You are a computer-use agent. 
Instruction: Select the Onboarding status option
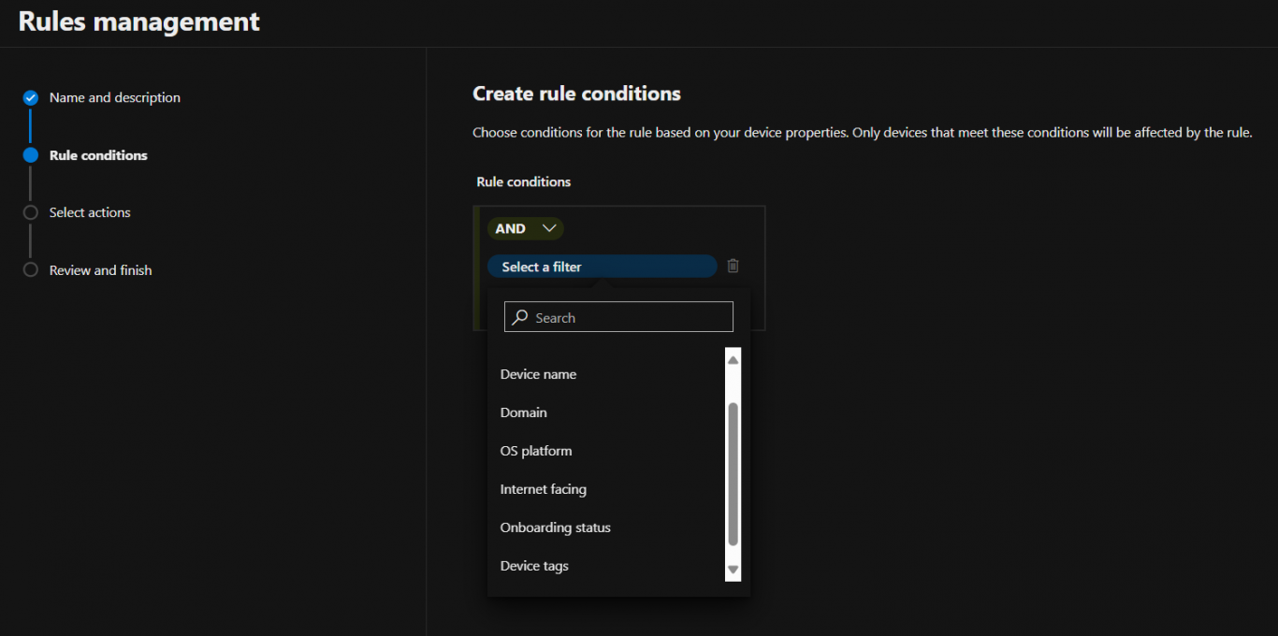pyautogui.click(x=555, y=527)
